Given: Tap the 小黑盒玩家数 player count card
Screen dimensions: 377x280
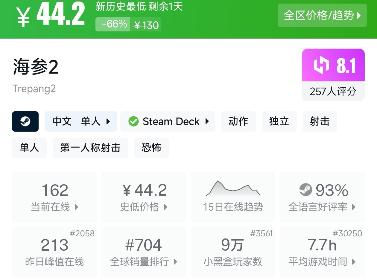Looking at the screenshot, I should (x=233, y=252).
